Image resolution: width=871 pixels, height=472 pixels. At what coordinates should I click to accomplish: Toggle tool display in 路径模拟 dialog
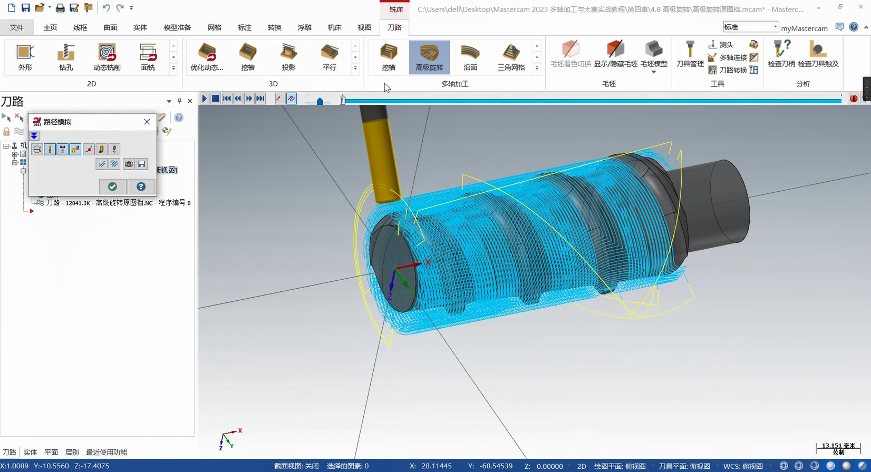pyautogui.click(x=50, y=150)
